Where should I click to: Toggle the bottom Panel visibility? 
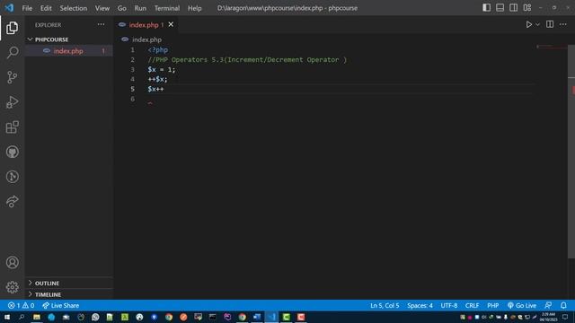500,8
